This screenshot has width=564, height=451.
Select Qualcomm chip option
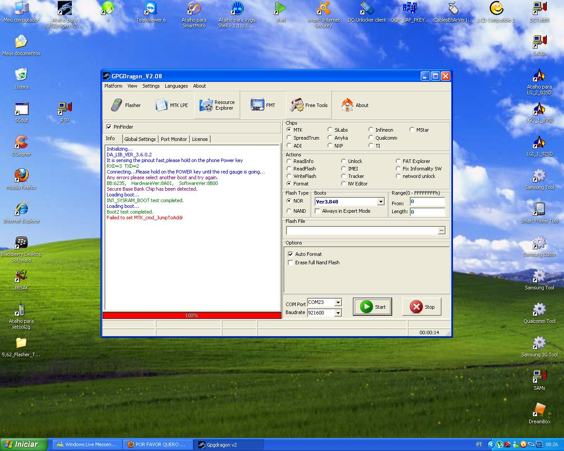coord(371,138)
